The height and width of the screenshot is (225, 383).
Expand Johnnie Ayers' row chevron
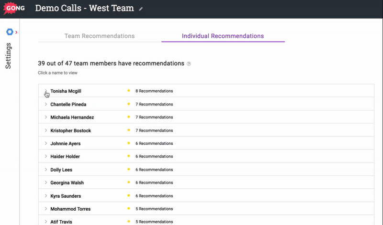(45, 143)
